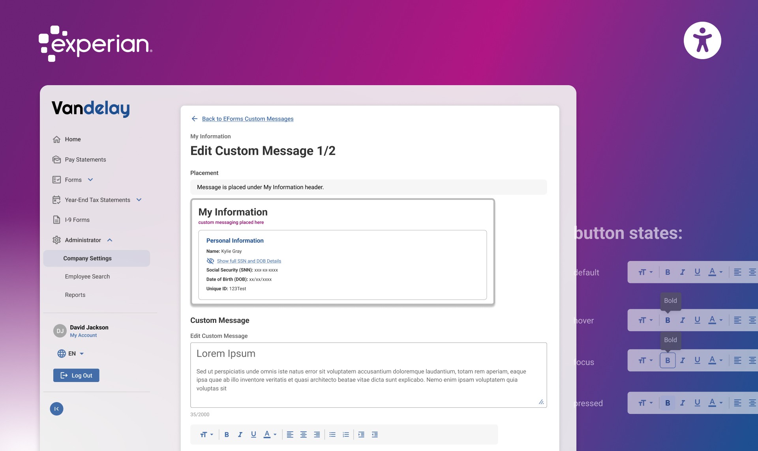Open the EN language dropdown arrow
The image size is (758, 451).
click(82, 354)
